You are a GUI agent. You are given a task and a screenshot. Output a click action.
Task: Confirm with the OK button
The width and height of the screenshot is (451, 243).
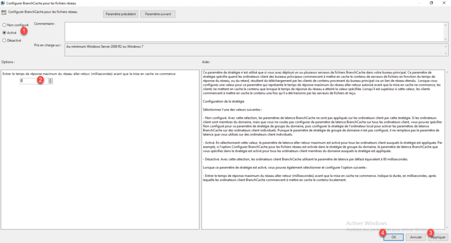[x=393, y=237]
